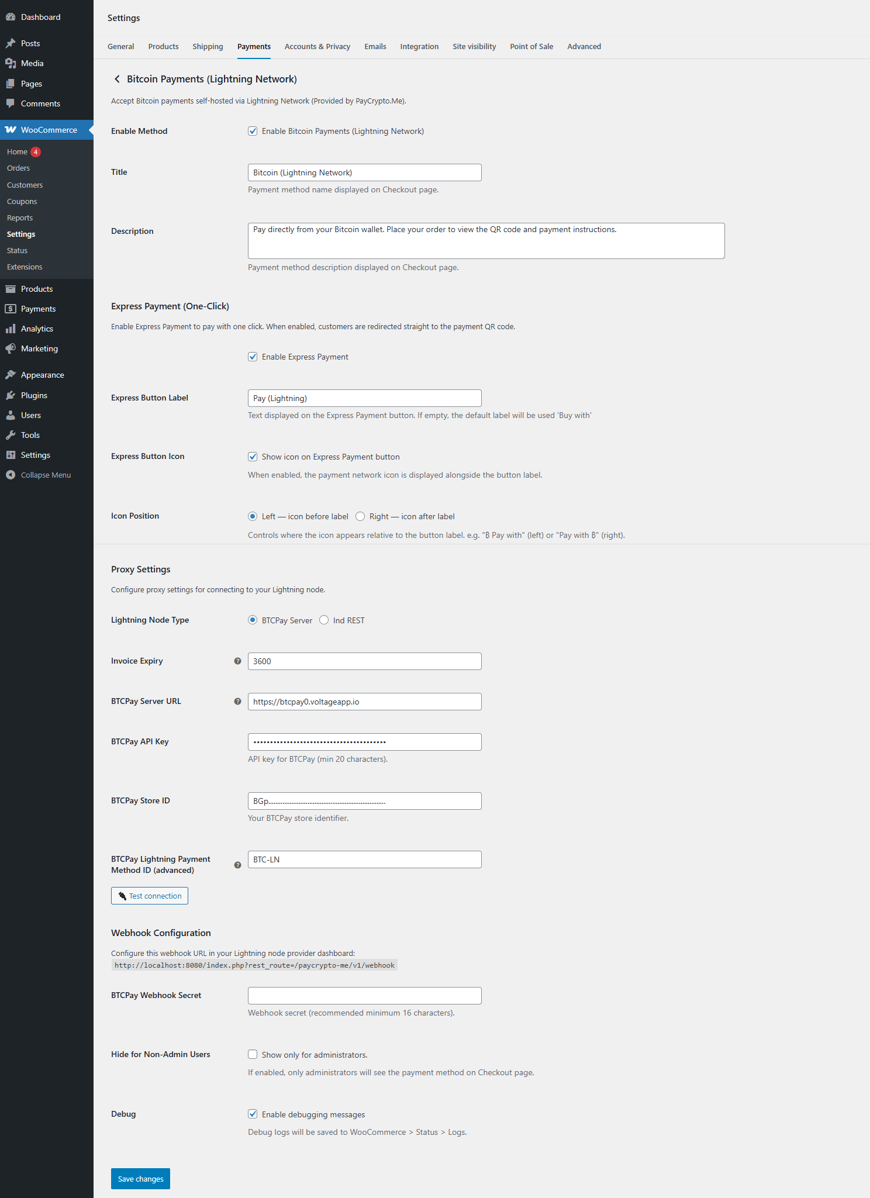870x1198 pixels.
Task: Switch to the Emails tab
Action: 375,47
